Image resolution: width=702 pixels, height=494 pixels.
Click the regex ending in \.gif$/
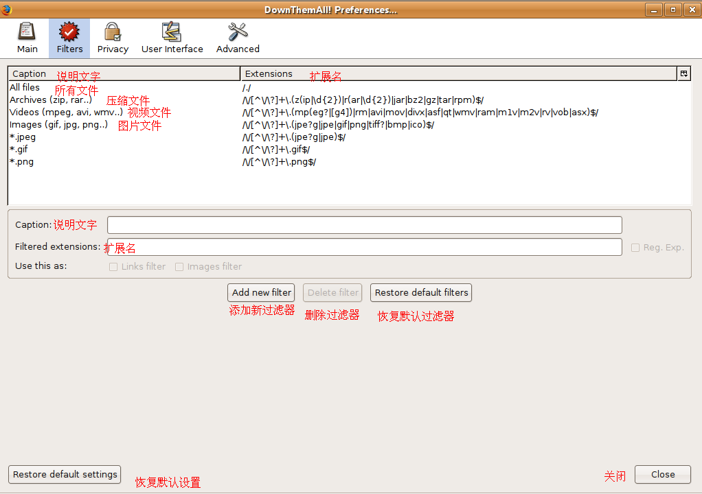(x=276, y=150)
